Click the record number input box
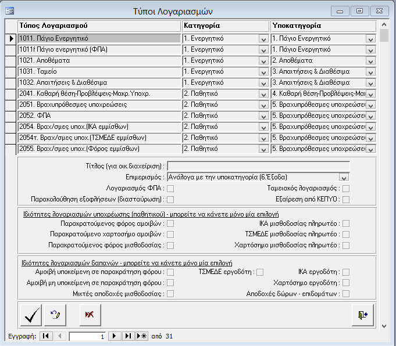 [x=88, y=336]
